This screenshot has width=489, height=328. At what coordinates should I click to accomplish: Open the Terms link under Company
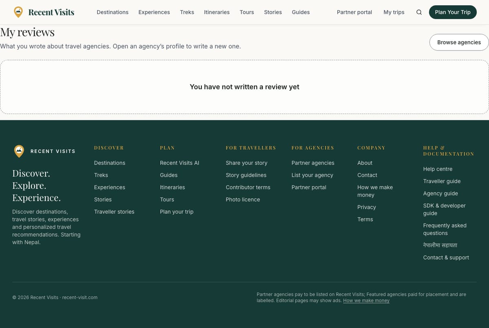click(x=365, y=219)
